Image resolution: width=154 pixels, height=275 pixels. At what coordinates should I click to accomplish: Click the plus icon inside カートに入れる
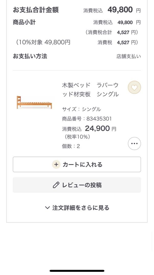[x=56, y=164]
